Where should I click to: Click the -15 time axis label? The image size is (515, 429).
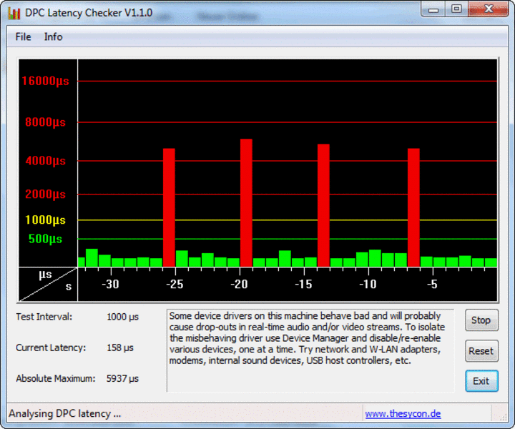(303, 284)
